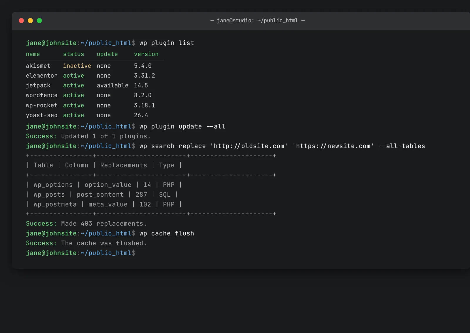Click jetpack version 14.5
Viewport: 470px width, 333px height.
[x=141, y=86]
